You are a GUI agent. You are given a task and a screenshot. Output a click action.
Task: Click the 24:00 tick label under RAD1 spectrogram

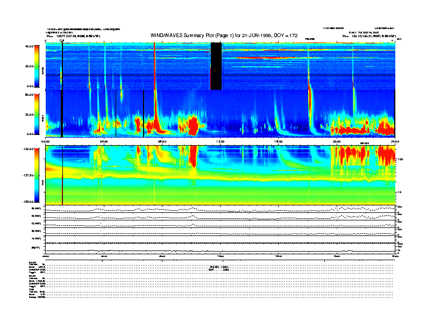395,141
